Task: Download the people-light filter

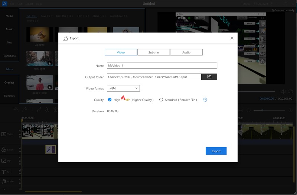Action: pos(50,87)
